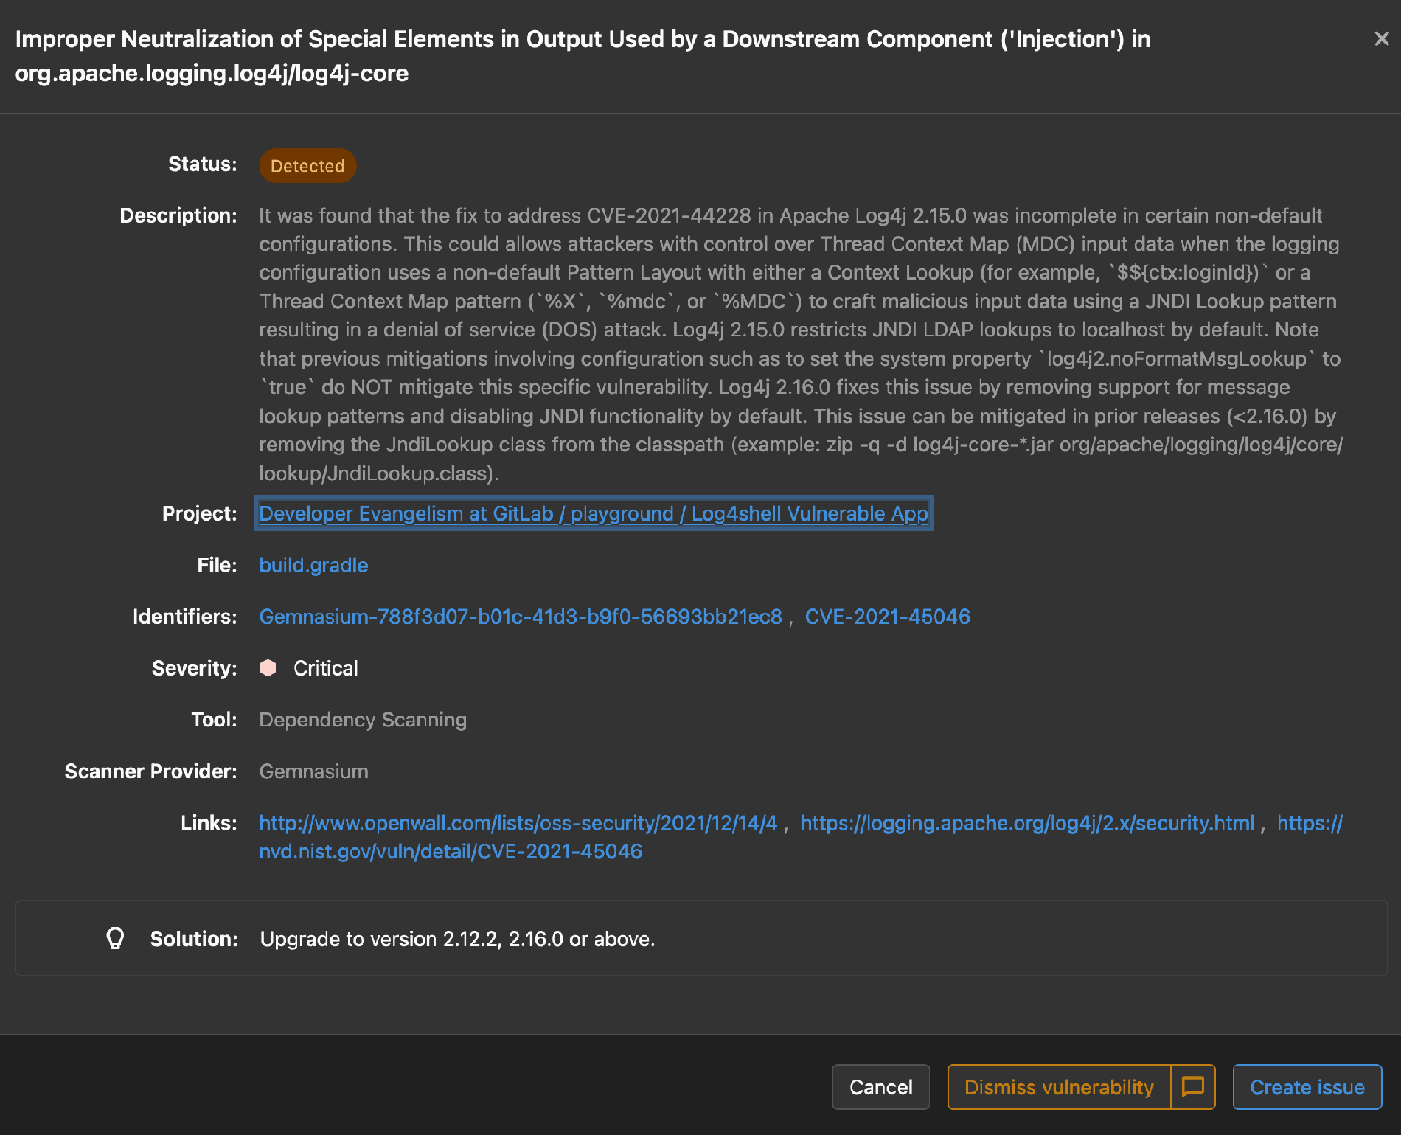
Task: Open the nvd.nist.gov CVE detail link
Action: pyautogui.click(x=450, y=851)
